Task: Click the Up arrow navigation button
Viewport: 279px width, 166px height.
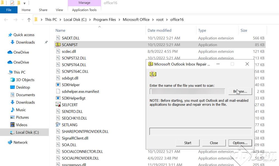Action: [29, 20]
